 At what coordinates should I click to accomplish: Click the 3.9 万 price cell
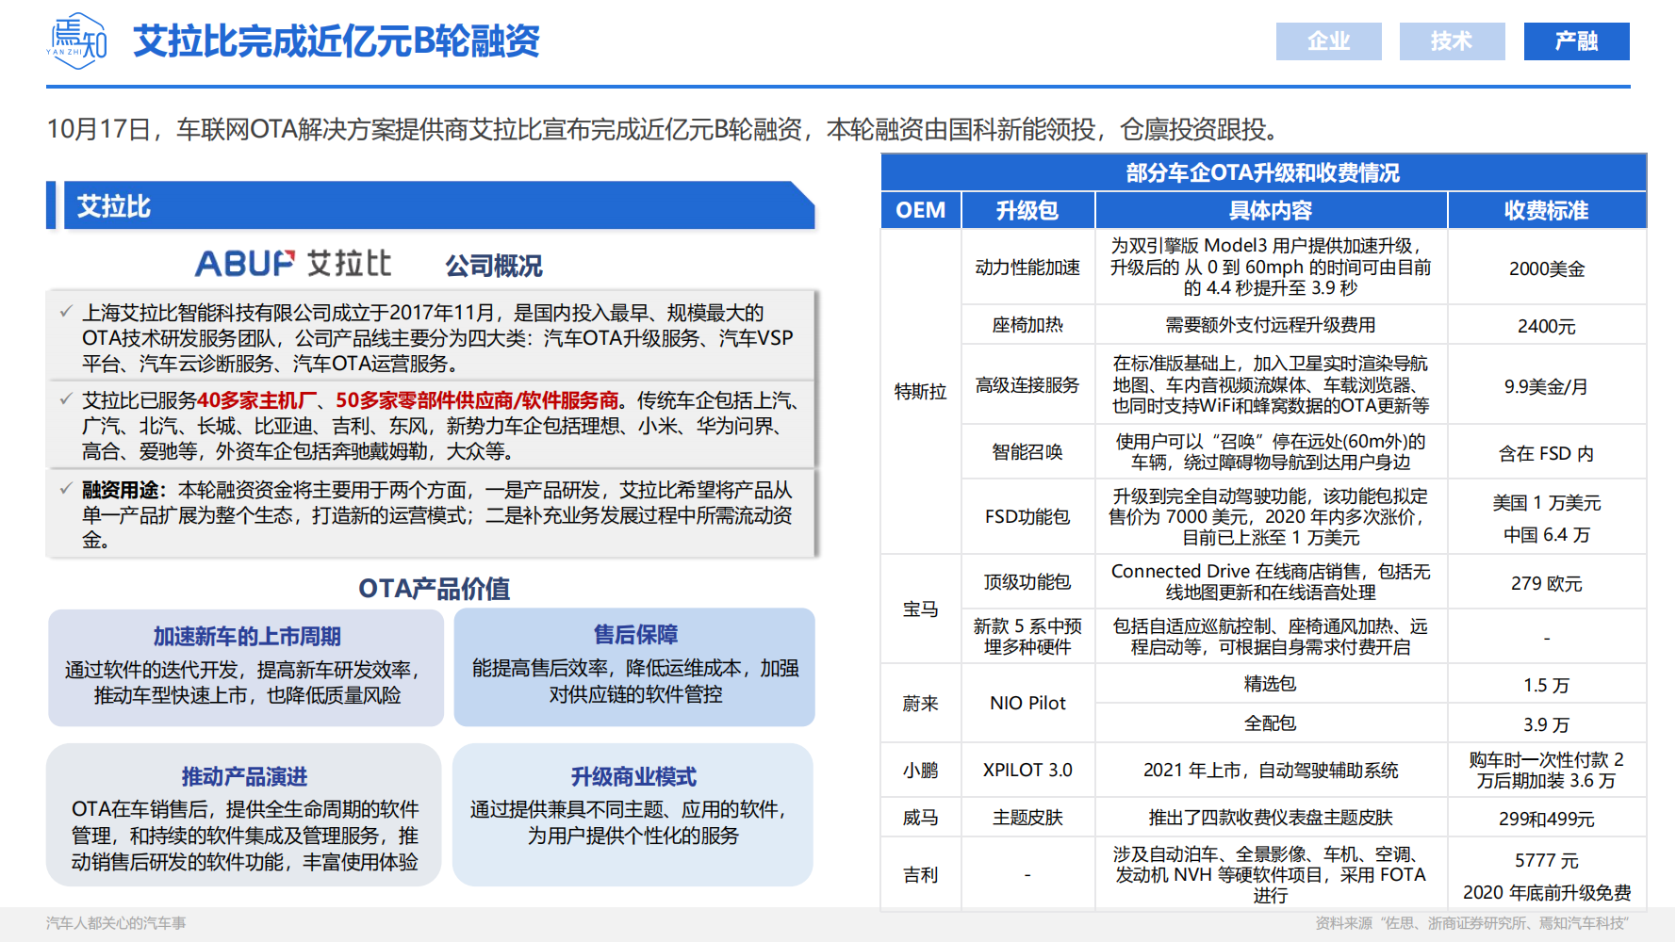point(1547,724)
